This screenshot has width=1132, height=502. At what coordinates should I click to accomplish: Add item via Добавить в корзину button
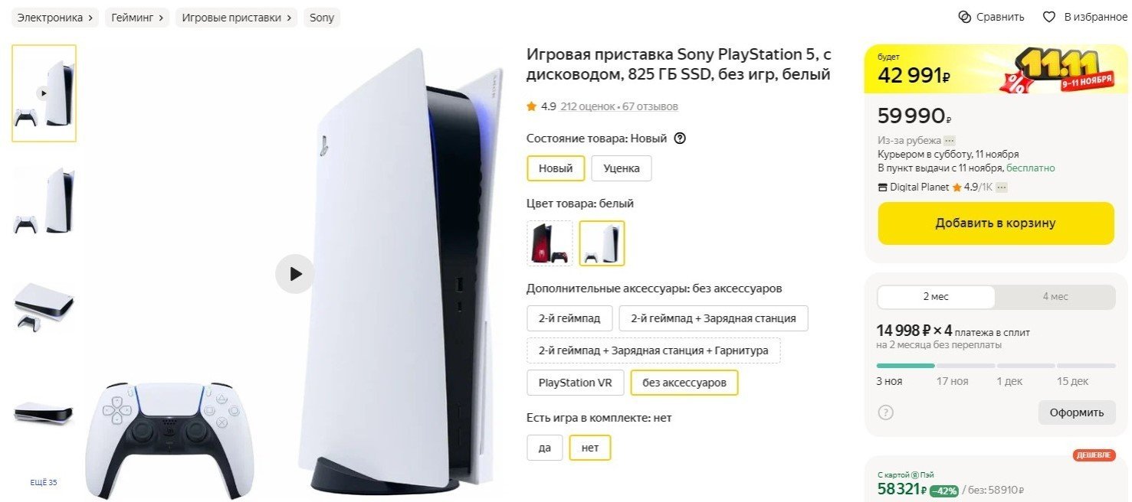(996, 223)
